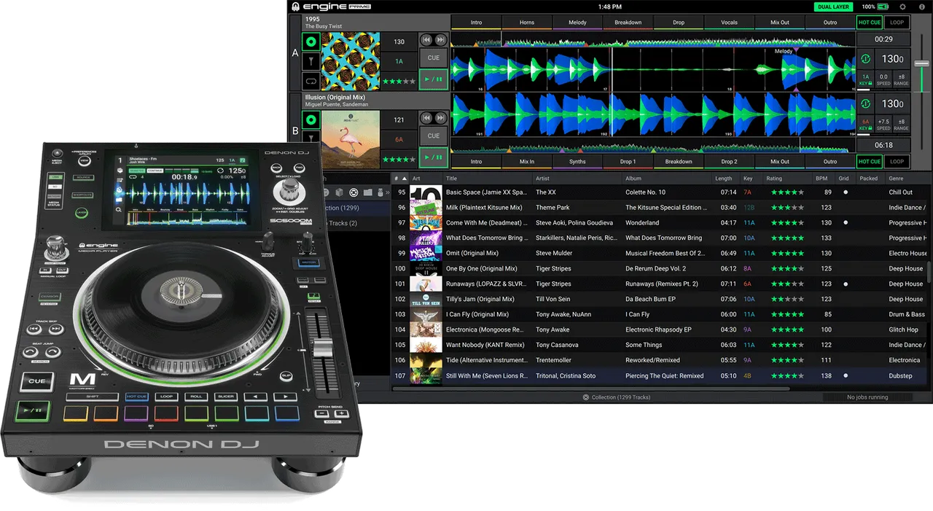
Task: Open Deck A pitch RANGE selector
Action: coord(902,80)
